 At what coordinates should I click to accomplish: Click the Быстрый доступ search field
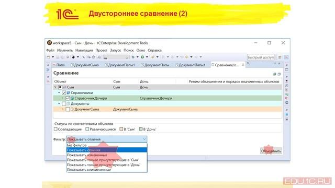[x=261, y=57]
